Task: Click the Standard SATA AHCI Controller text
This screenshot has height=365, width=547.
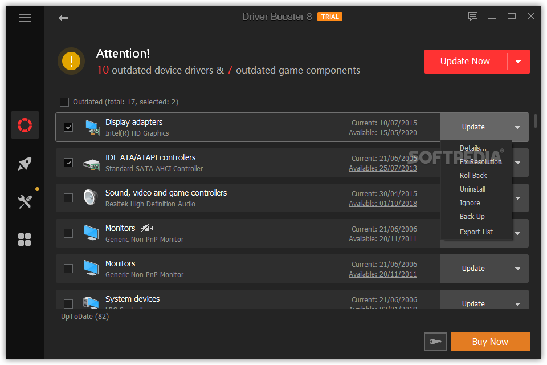Action: click(154, 169)
